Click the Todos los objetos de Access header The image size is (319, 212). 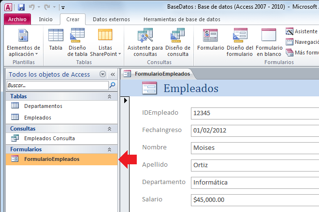tap(49, 75)
